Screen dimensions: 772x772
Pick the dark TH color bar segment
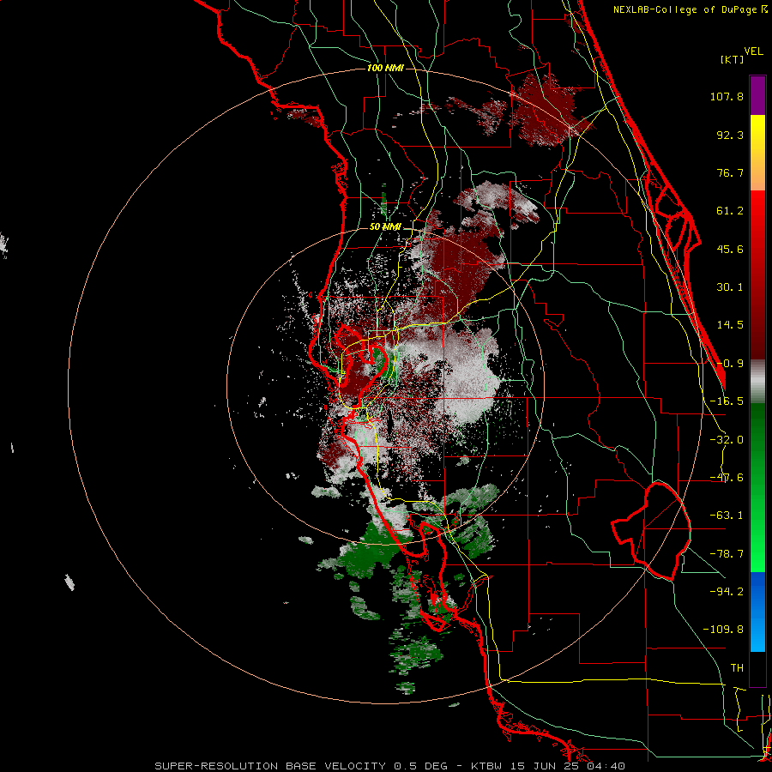[x=757, y=668]
